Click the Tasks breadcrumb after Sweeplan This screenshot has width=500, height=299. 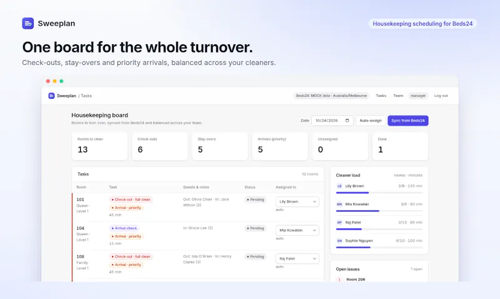(x=86, y=96)
